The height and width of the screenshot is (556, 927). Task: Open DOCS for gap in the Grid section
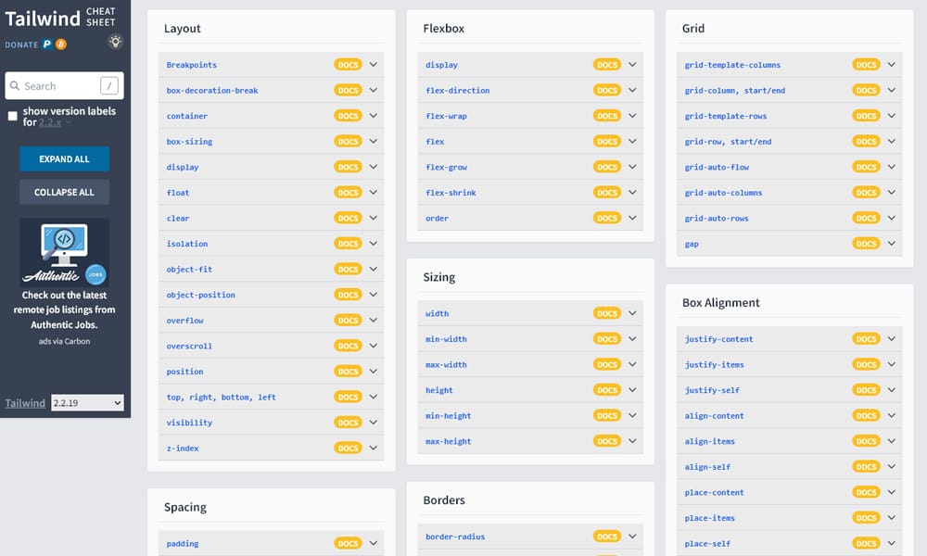point(866,243)
